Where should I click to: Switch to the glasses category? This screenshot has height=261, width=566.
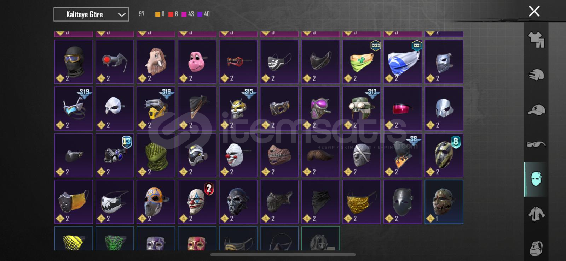pyautogui.click(x=536, y=144)
